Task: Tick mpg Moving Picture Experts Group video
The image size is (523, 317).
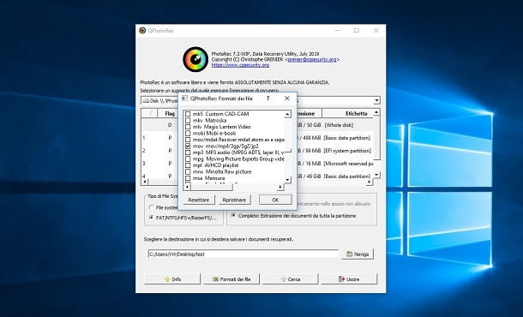Action: tap(188, 159)
